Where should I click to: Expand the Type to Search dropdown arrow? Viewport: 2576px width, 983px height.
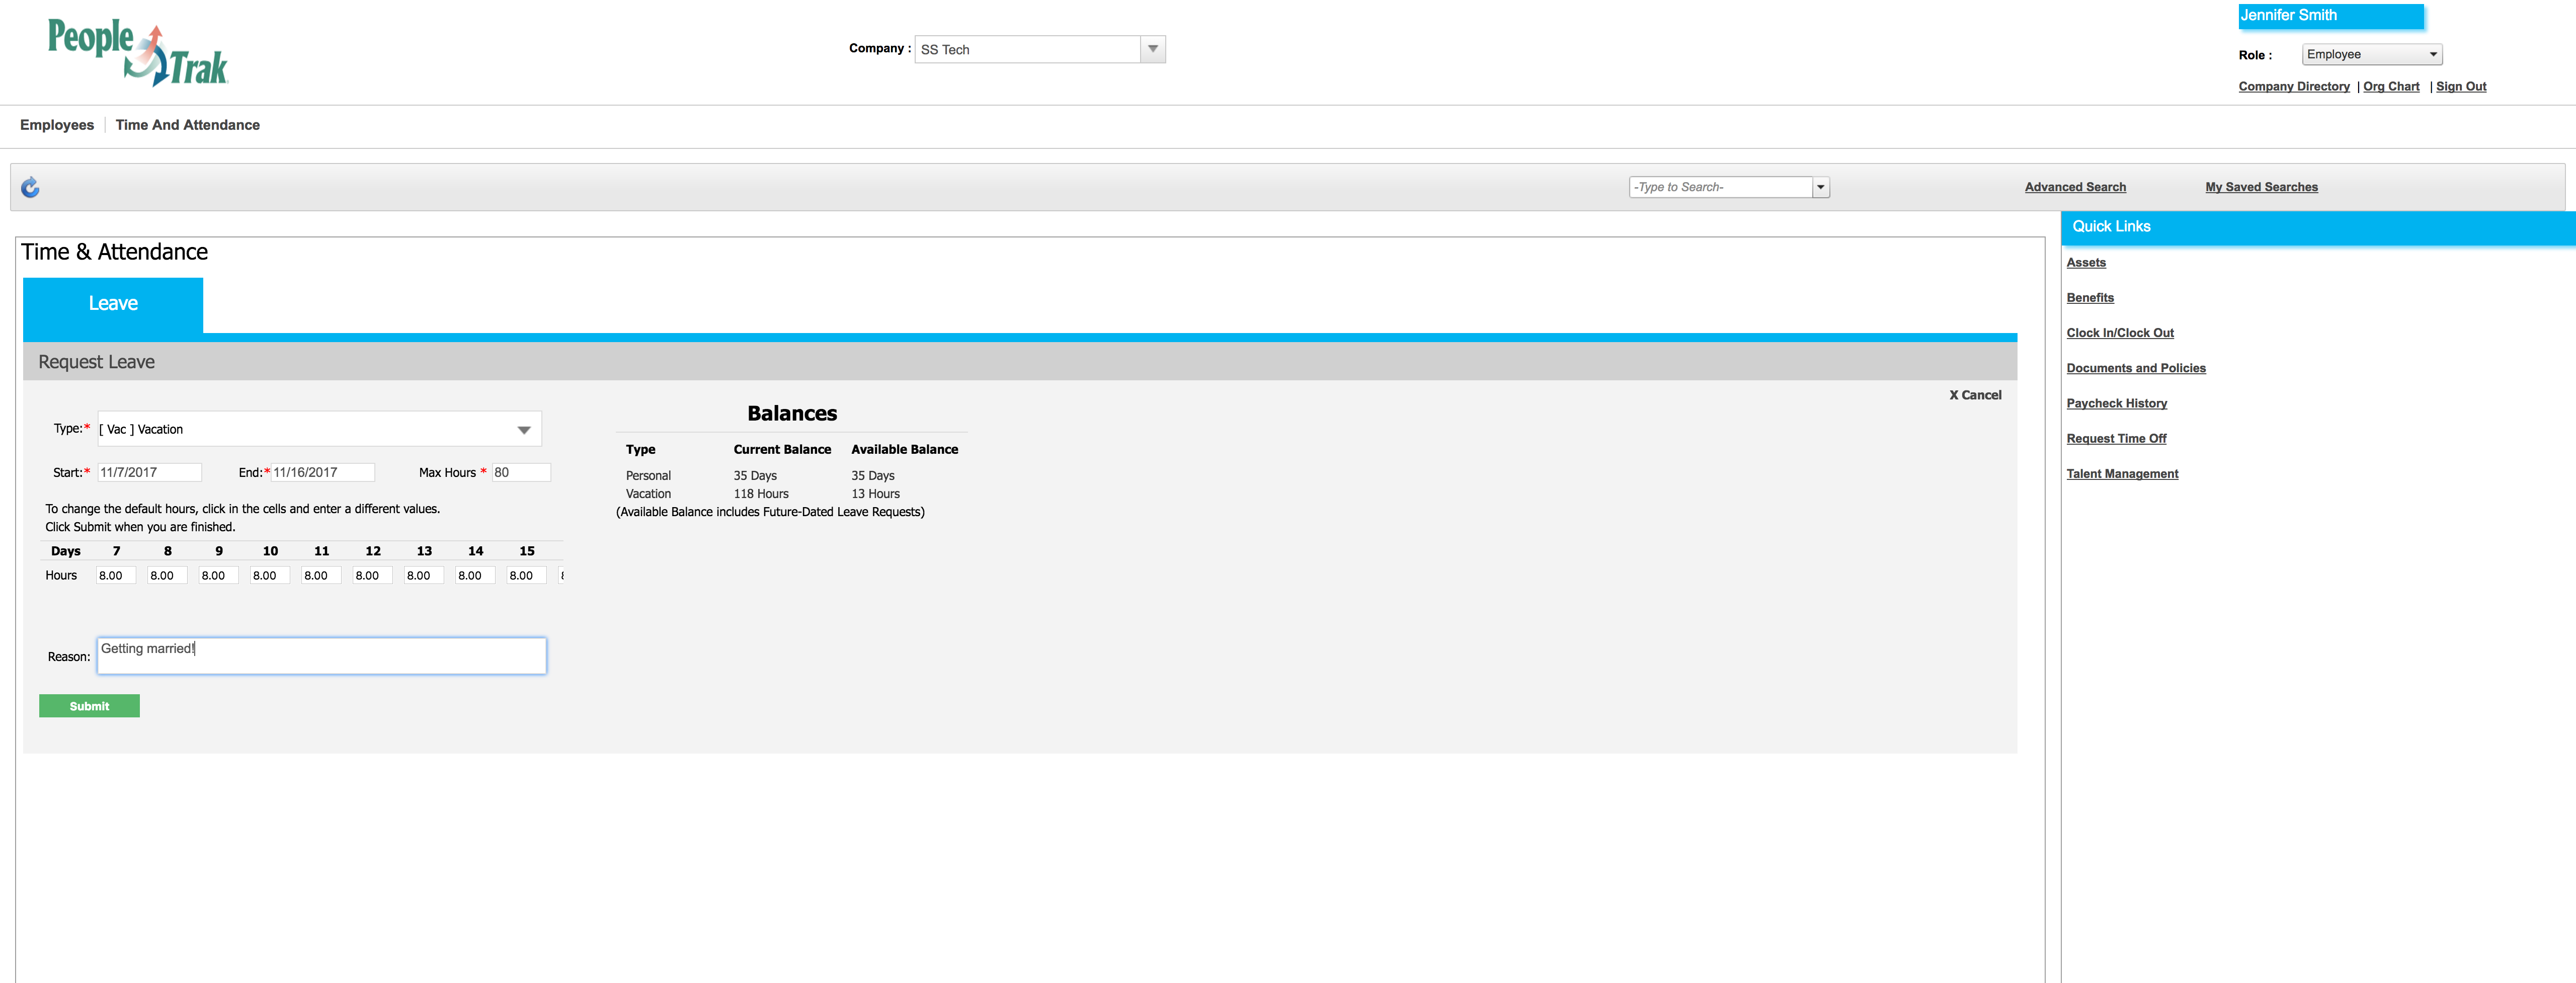pos(1820,187)
